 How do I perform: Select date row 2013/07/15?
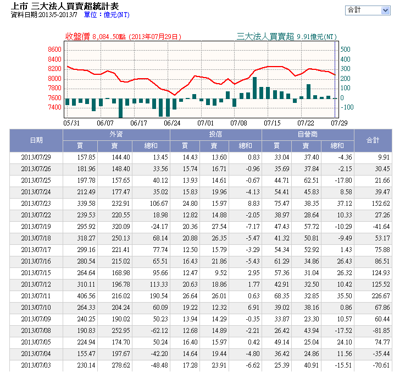click(36, 273)
